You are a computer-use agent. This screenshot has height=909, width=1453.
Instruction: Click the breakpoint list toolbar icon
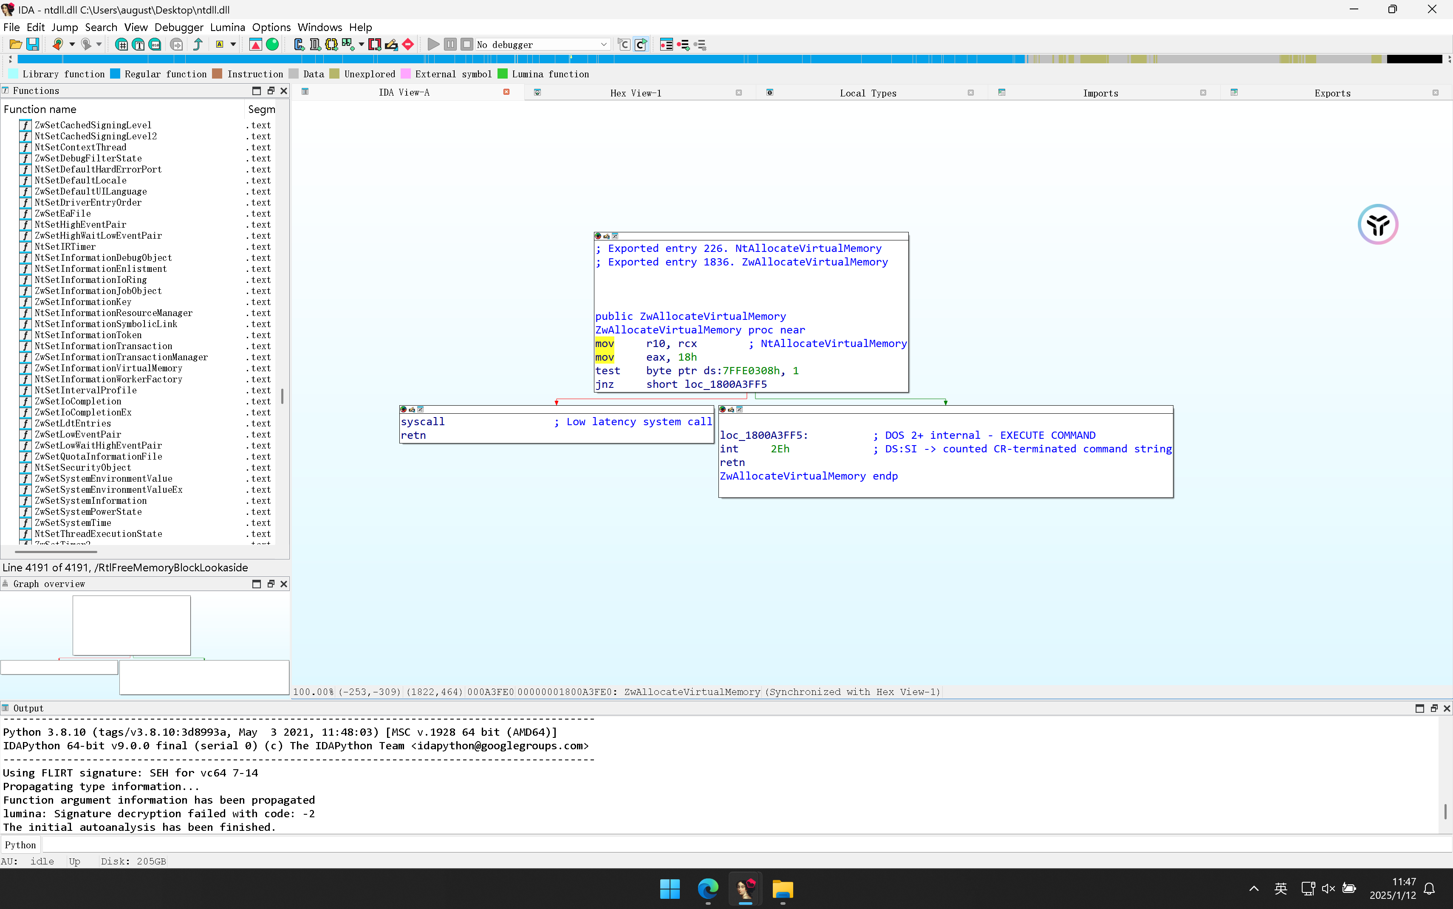pos(666,45)
